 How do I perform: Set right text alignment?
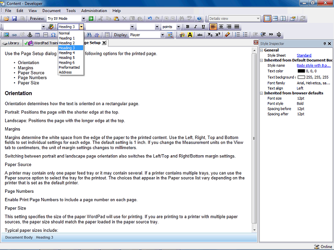tap(229, 27)
